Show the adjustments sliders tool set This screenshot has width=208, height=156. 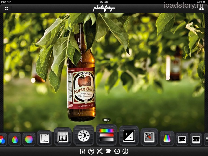[x=83, y=151]
